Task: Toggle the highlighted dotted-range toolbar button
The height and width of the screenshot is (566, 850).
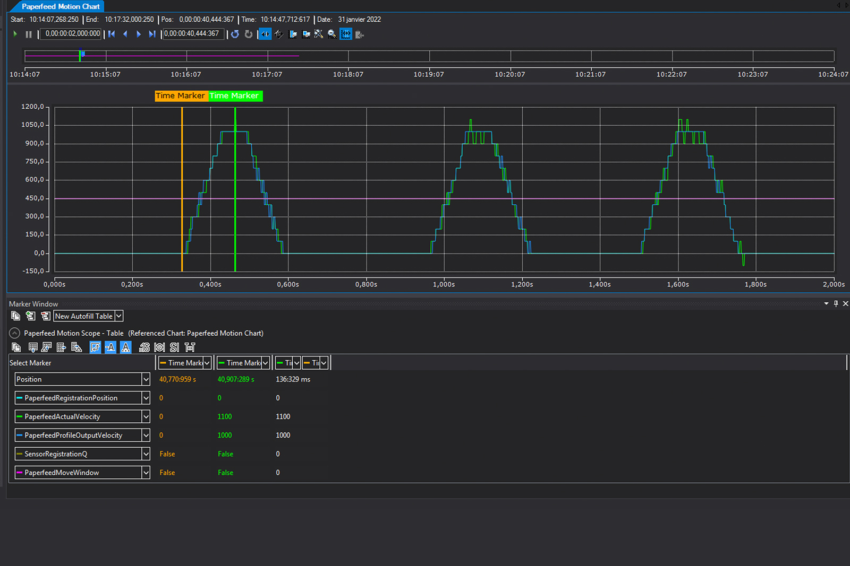Action: 346,34
